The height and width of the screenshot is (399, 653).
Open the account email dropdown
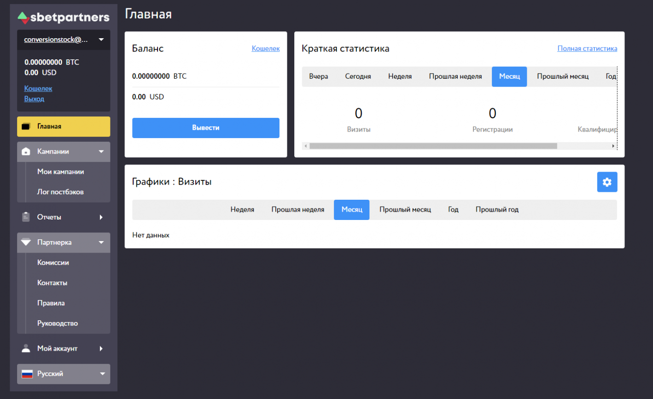pyautogui.click(x=64, y=40)
